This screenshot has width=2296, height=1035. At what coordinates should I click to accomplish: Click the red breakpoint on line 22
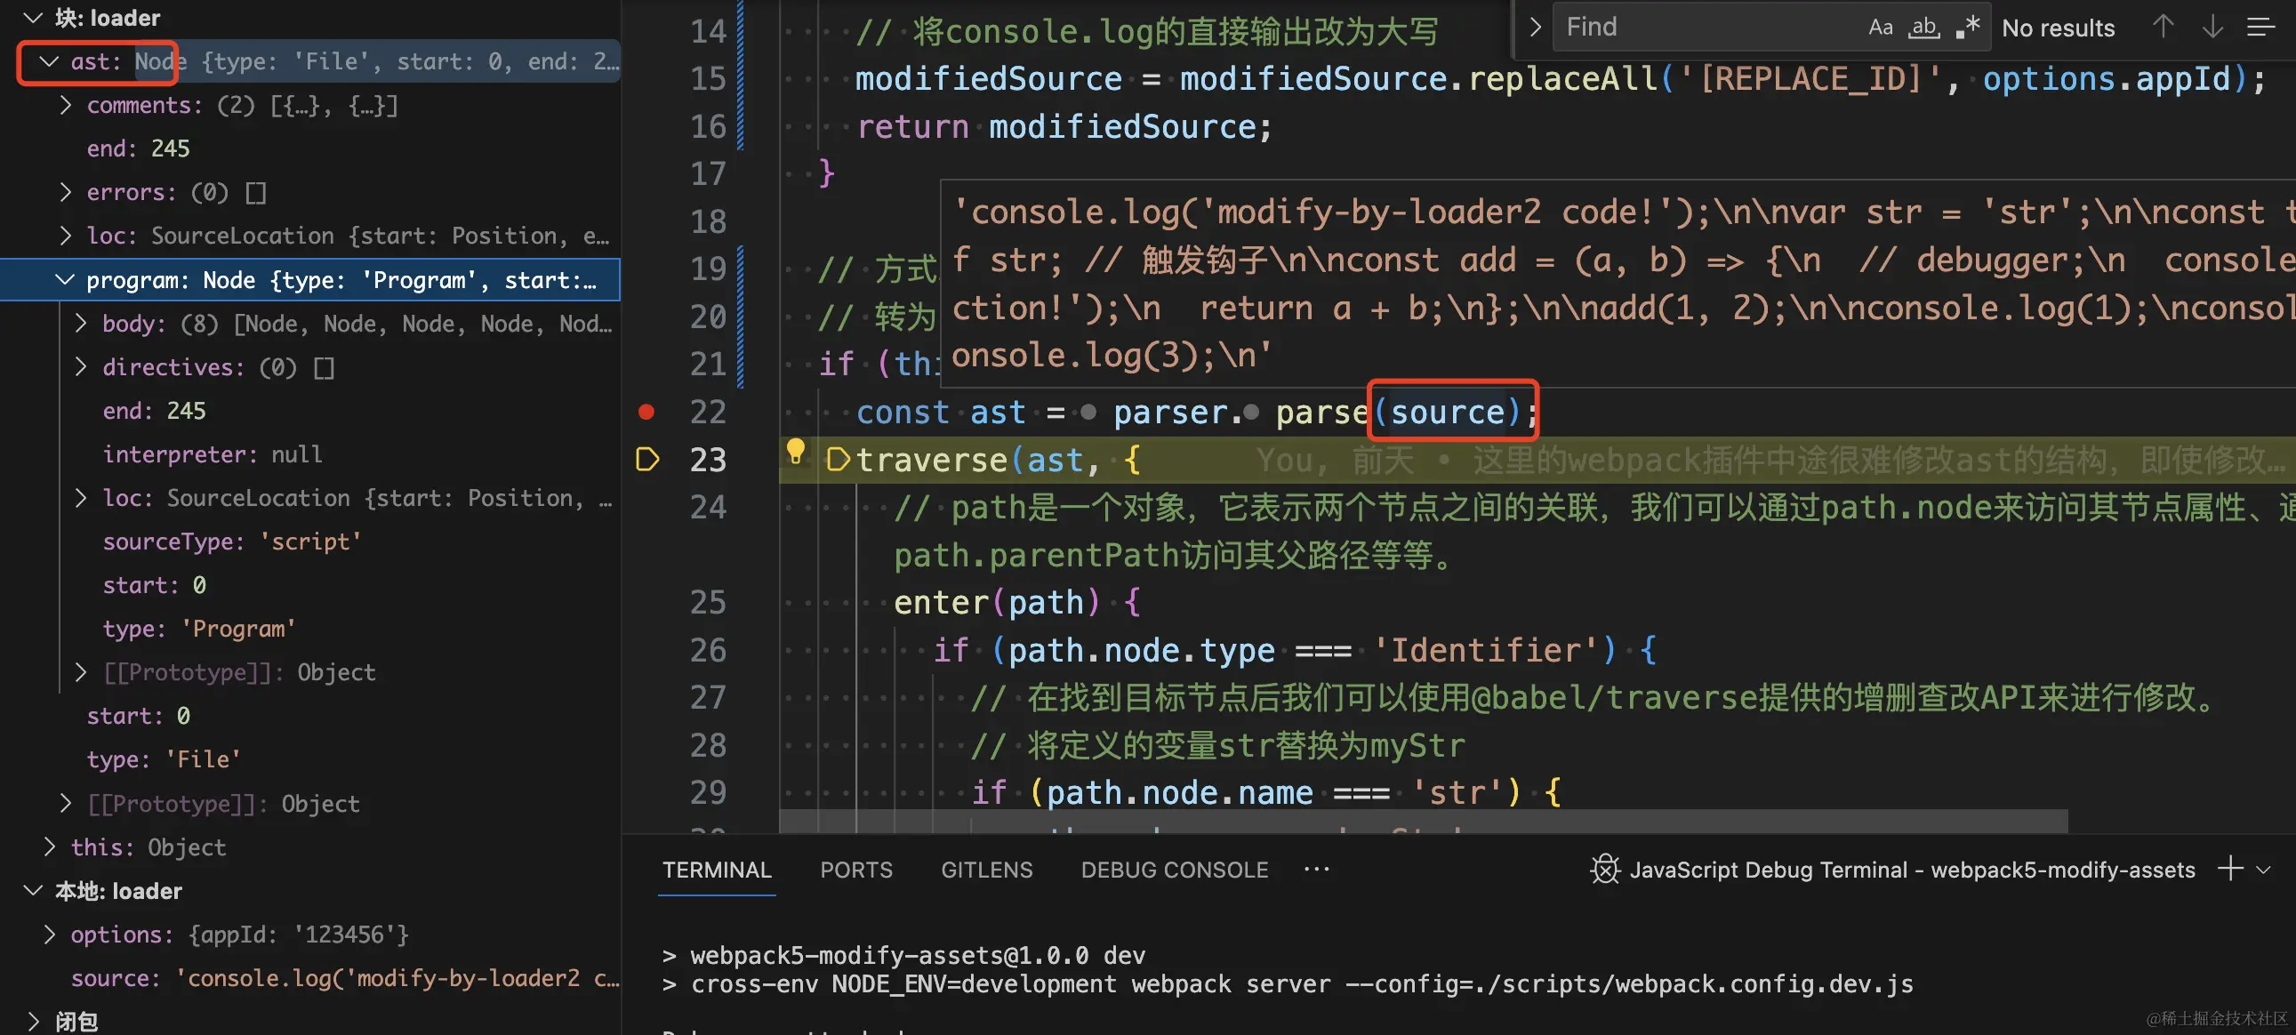[647, 412]
